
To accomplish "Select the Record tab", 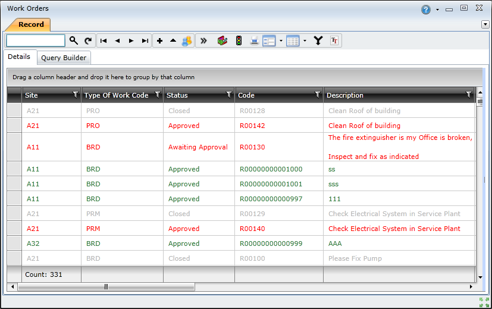I will [x=31, y=24].
